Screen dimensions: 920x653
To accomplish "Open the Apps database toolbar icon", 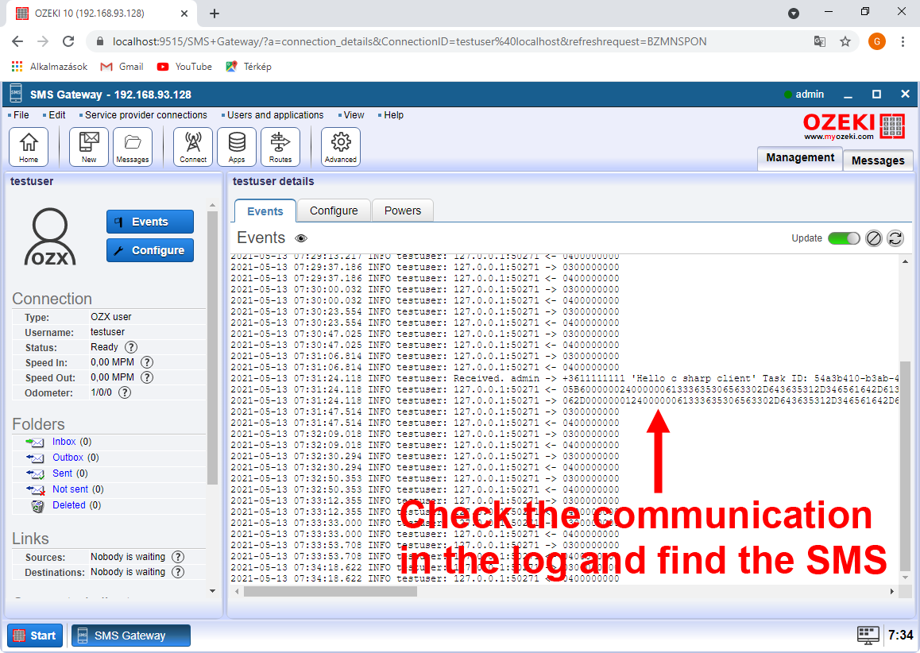I will tap(237, 147).
